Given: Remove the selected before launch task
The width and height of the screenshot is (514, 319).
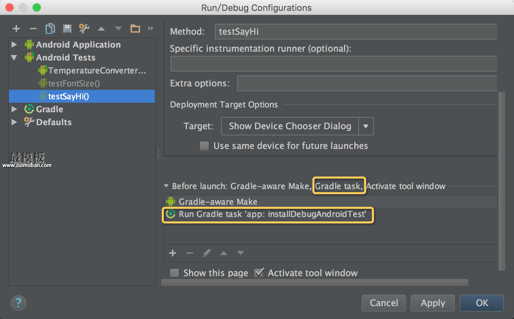Looking at the screenshot, I should pos(190,253).
